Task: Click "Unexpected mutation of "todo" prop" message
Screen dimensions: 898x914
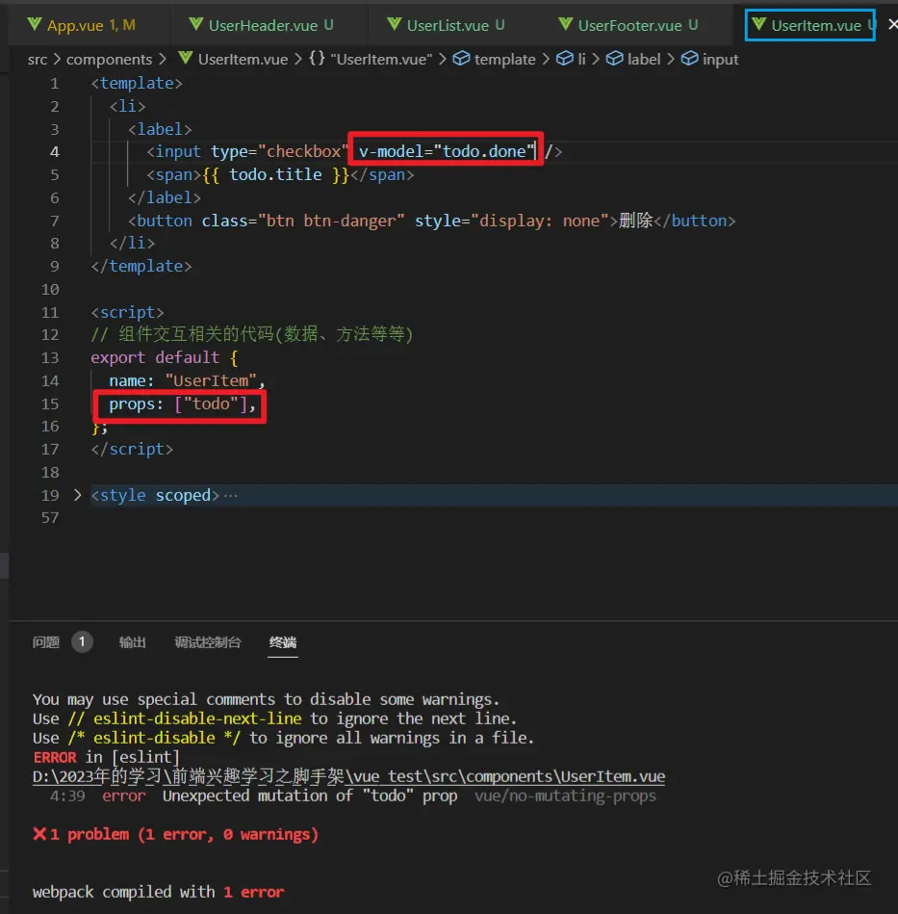Action: tap(310, 796)
